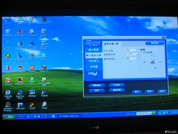Click the green desktop search go button
The image size is (178, 134).
(x=154, y=113)
